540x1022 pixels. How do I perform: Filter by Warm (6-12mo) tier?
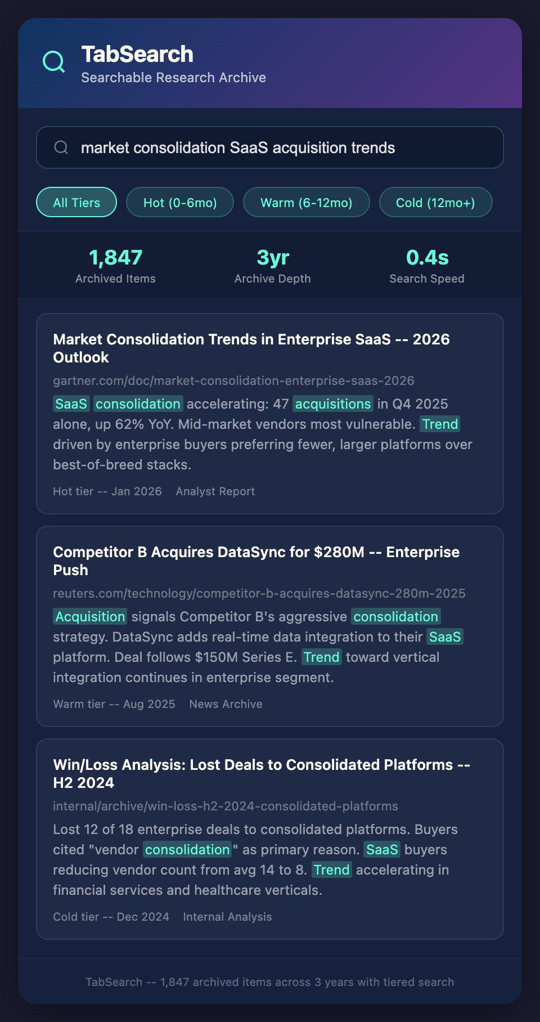(x=306, y=203)
